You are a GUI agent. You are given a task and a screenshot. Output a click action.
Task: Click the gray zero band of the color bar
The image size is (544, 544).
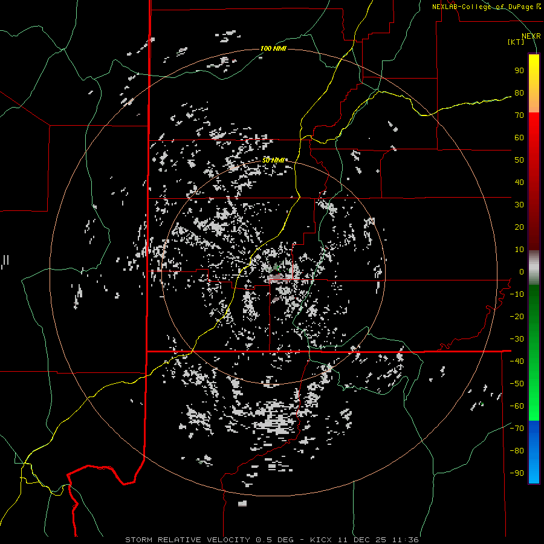[534, 268]
